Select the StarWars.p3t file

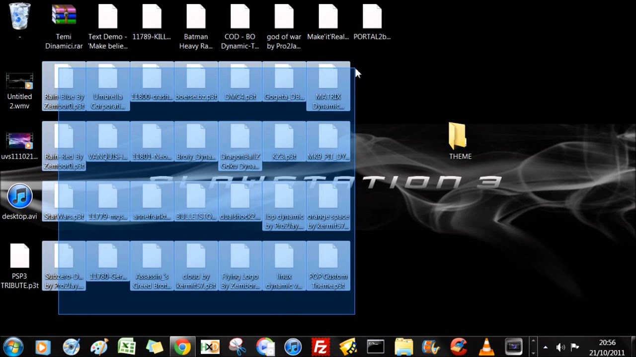(x=64, y=202)
